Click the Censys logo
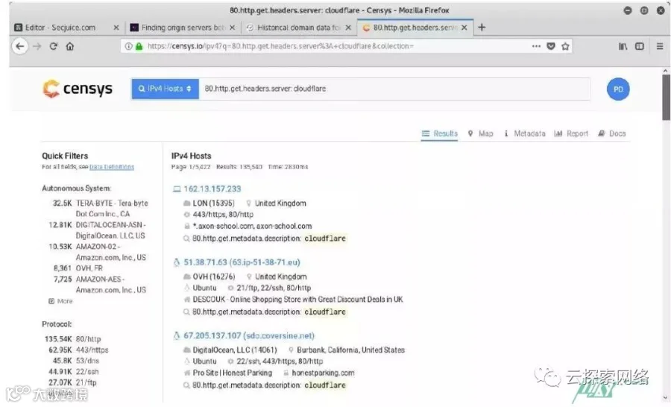The height and width of the screenshot is (407, 671). [x=78, y=89]
